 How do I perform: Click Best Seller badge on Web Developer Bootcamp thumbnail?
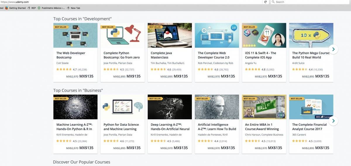pyautogui.click(x=61, y=27)
